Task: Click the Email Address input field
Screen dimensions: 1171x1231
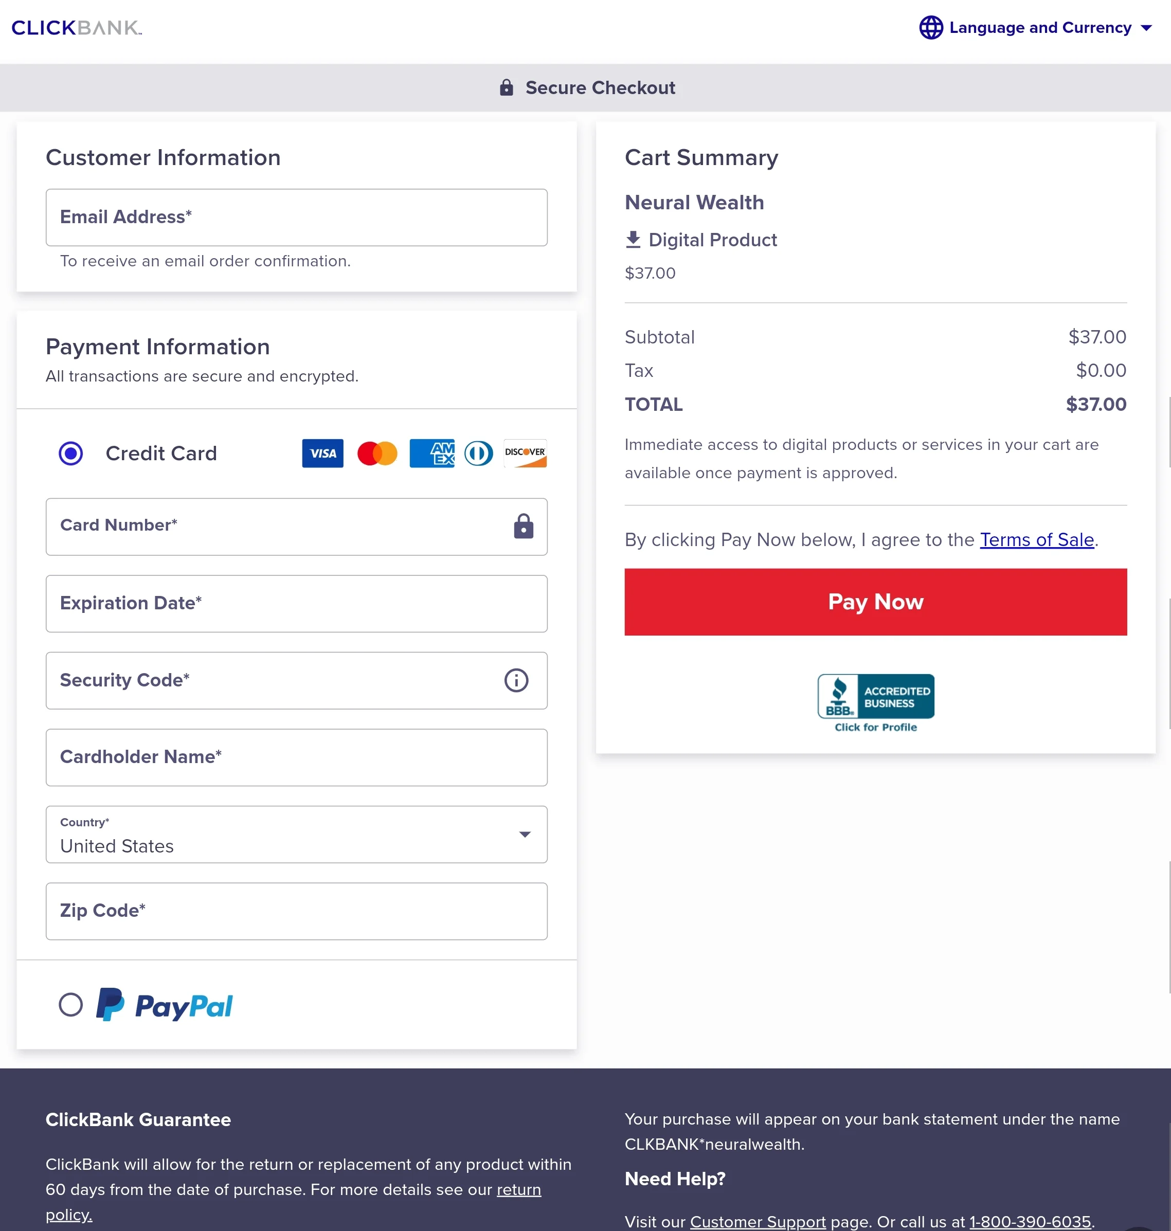Action: coord(296,216)
